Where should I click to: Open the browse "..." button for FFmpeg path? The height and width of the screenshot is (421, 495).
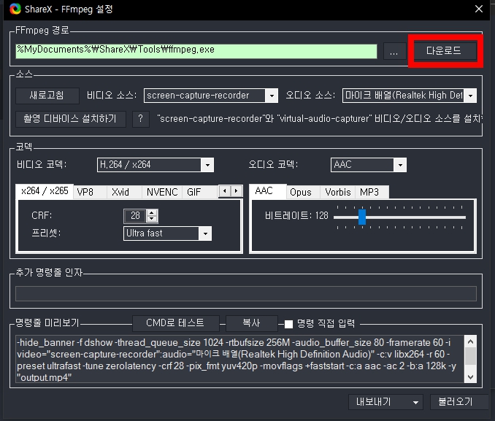coord(394,51)
